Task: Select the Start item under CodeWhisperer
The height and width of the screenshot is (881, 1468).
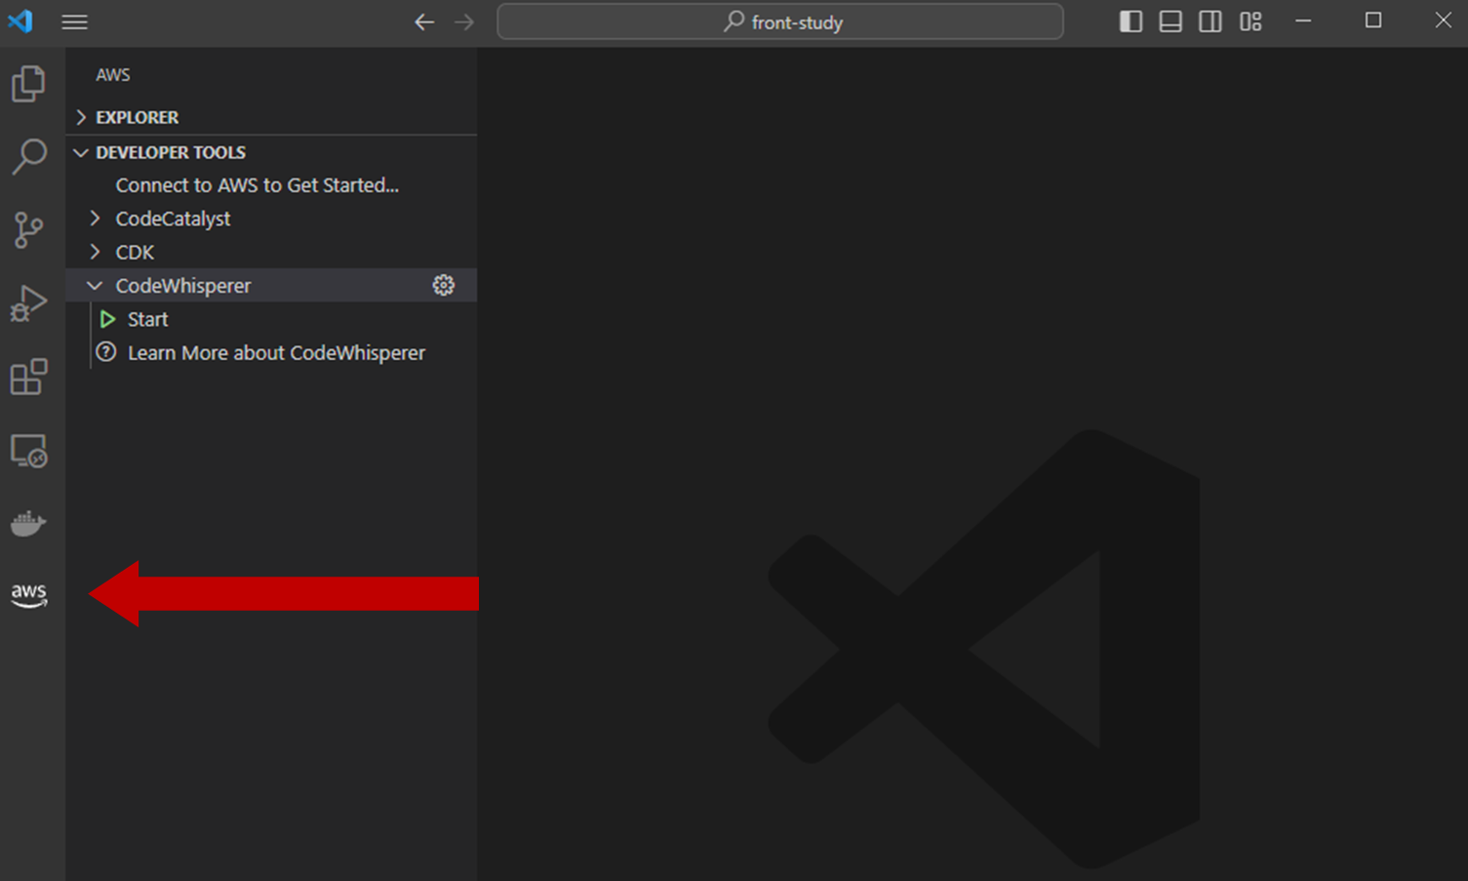Action: tap(147, 320)
